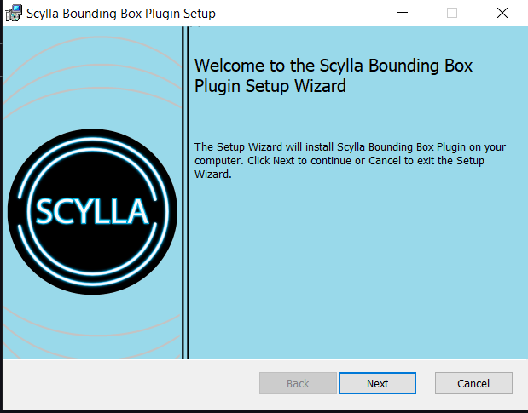Click the title text Scylla Bounding Box Plugin Setup

(121, 14)
